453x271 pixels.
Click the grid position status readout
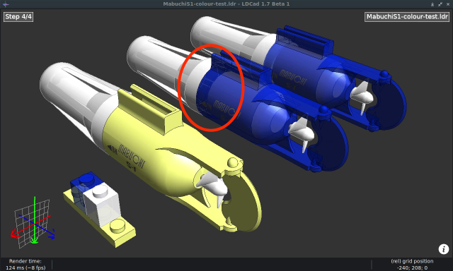pos(412,265)
